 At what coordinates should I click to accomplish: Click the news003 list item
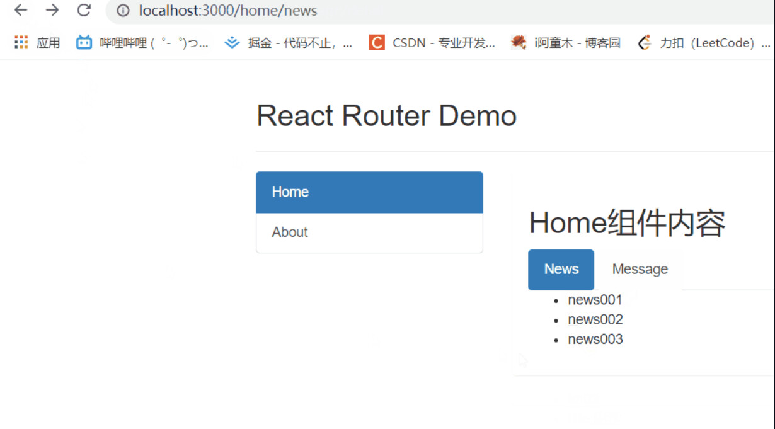[x=595, y=339]
